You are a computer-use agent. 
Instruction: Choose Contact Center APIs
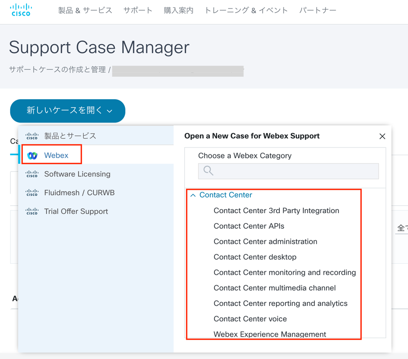click(249, 226)
